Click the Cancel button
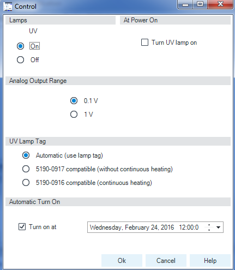 pos(166,261)
